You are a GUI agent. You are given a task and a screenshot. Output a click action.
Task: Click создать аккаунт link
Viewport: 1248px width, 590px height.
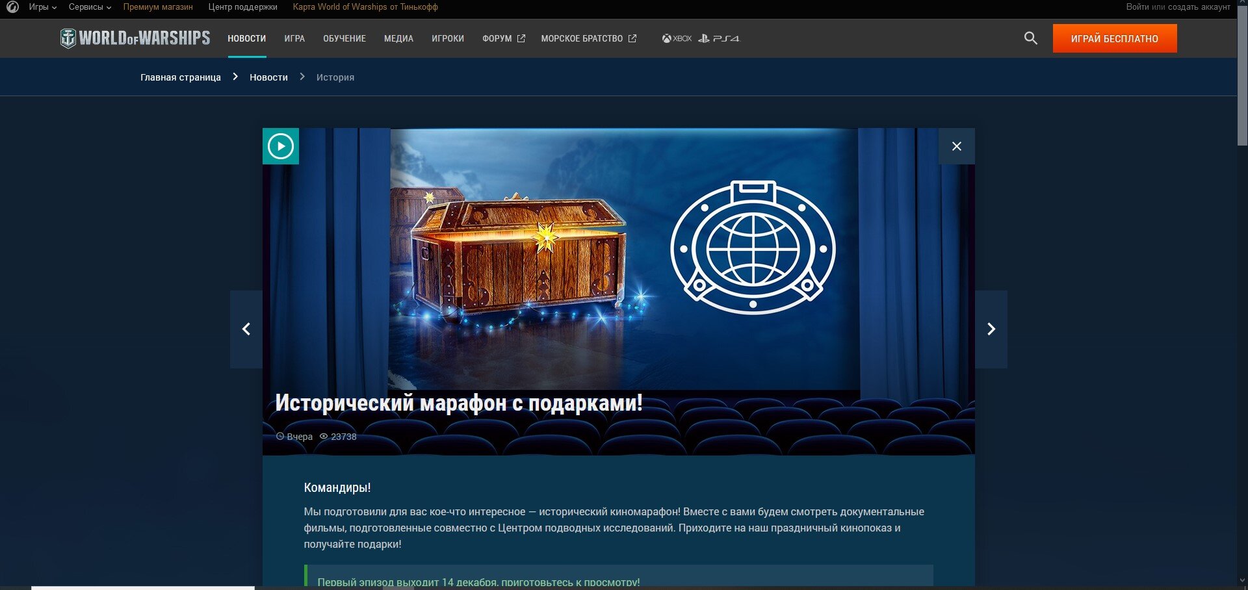click(1198, 7)
